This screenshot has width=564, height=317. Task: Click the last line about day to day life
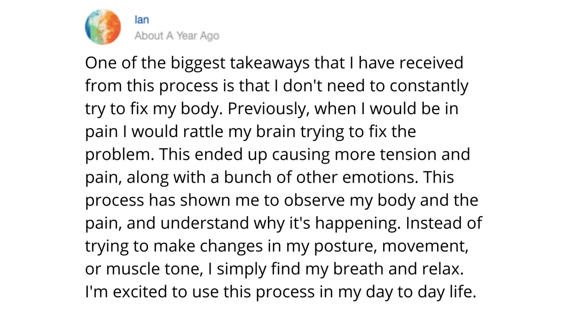(281, 292)
